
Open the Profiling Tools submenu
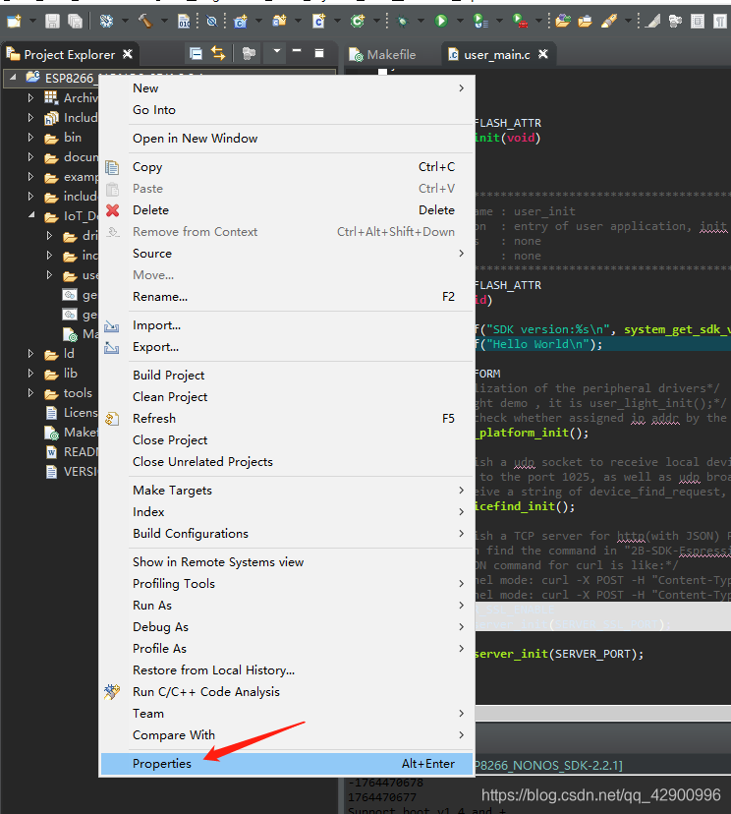tap(286, 584)
